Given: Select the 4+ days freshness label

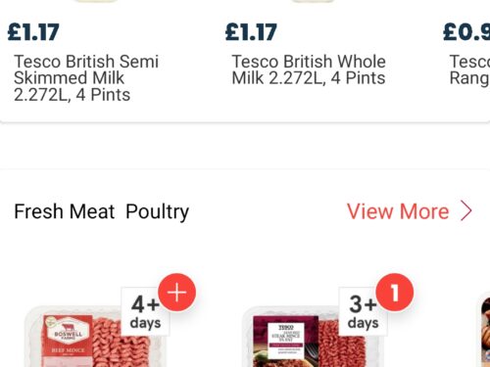Looking at the screenshot, I should point(145,311).
